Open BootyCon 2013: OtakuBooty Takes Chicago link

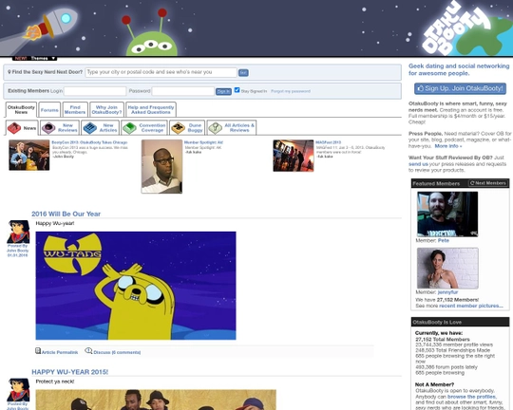point(89,142)
